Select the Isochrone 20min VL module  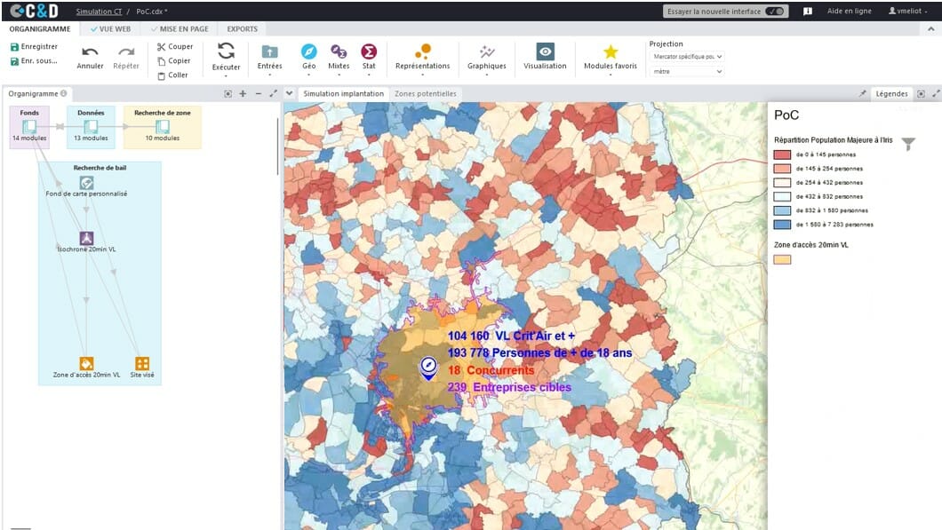tap(86, 238)
